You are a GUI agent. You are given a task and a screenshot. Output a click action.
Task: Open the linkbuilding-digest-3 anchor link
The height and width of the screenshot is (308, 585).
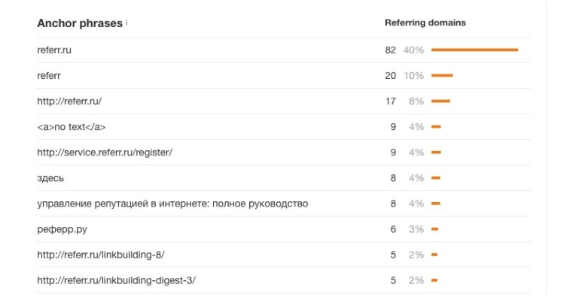pyautogui.click(x=116, y=280)
